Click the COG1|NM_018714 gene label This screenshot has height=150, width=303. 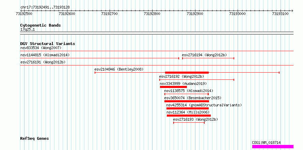point(266,142)
